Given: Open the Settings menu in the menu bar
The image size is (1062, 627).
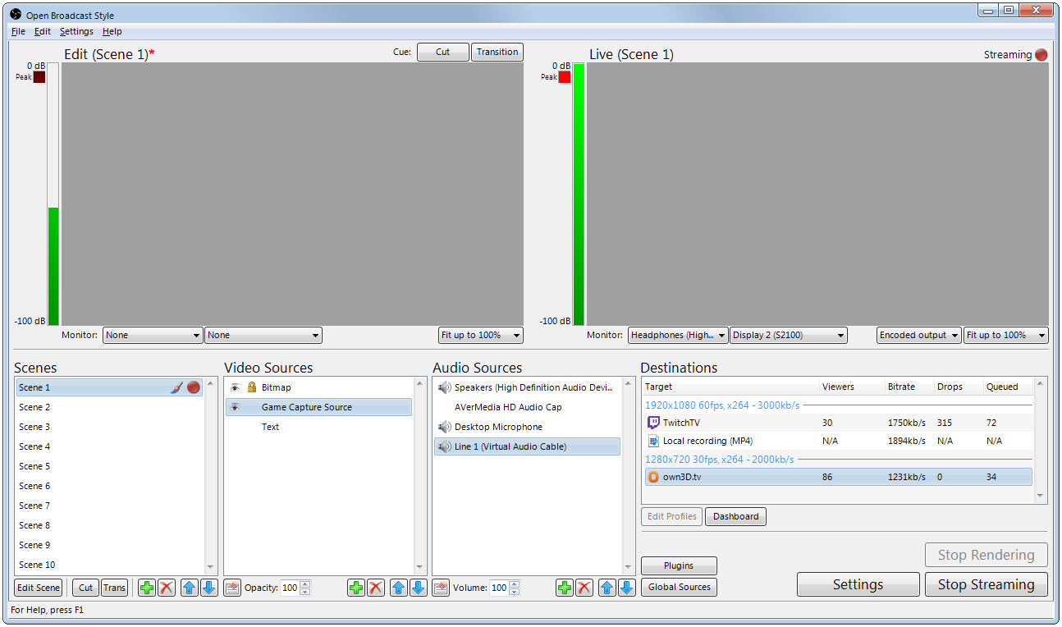Looking at the screenshot, I should pos(76,31).
